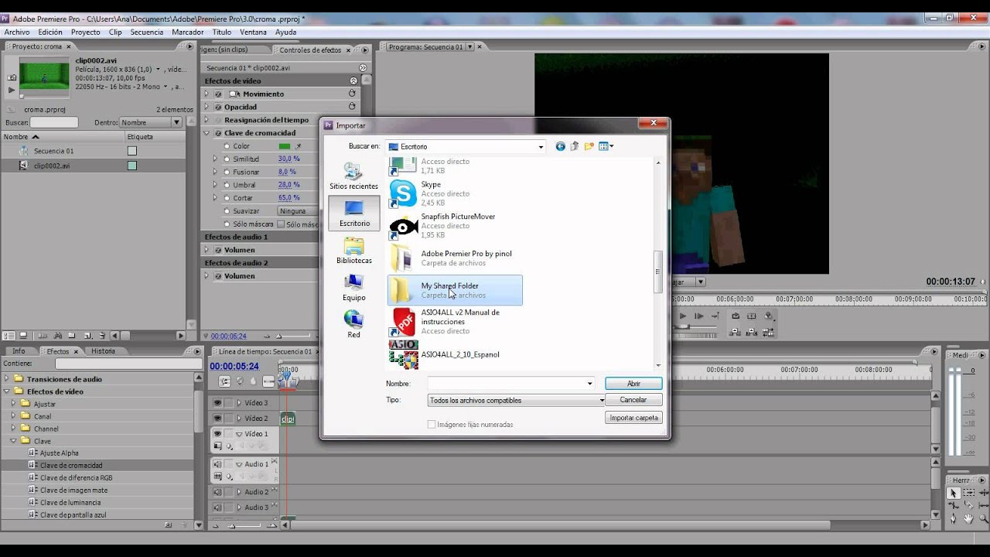Click the Loop button in program monitor
The image size is (990, 557).
tap(736, 316)
